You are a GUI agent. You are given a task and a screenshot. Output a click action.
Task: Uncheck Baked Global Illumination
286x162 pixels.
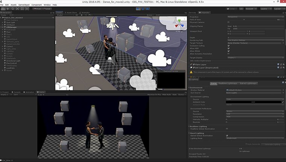[227, 135]
